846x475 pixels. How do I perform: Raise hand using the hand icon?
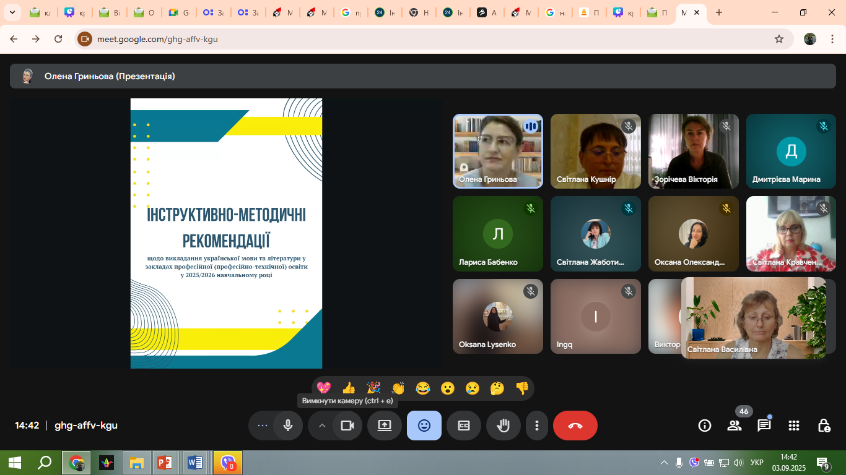click(503, 426)
